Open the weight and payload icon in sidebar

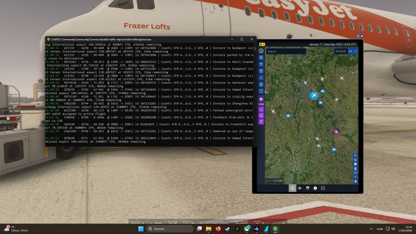(x=261, y=77)
